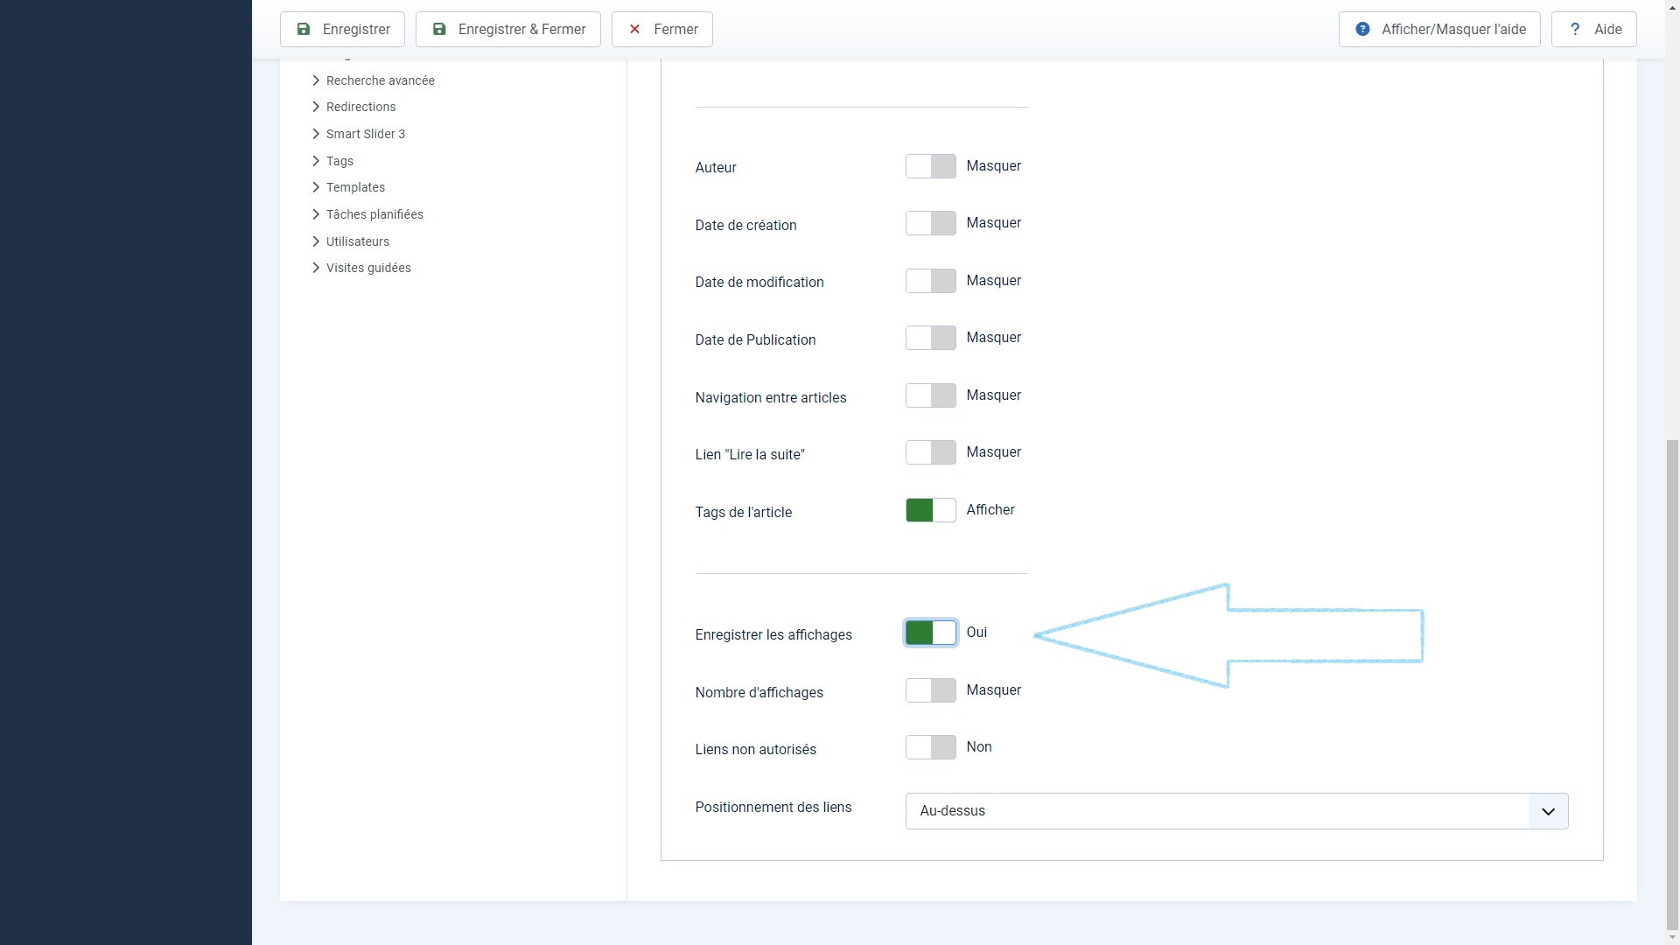This screenshot has width=1680, height=945.
Task: Open the Positionnement des liens dropdown
Action: [1235, 811]
